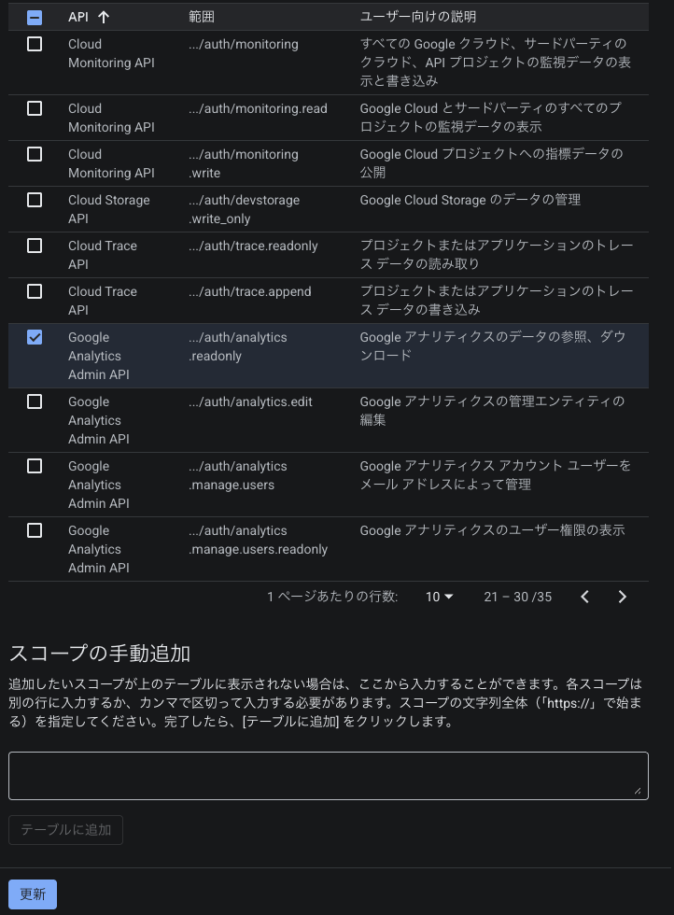Tick the auth/monitoring.write scope checkbox
The width and height of the screenshot is (674, 915).
[x=35, y=154]
